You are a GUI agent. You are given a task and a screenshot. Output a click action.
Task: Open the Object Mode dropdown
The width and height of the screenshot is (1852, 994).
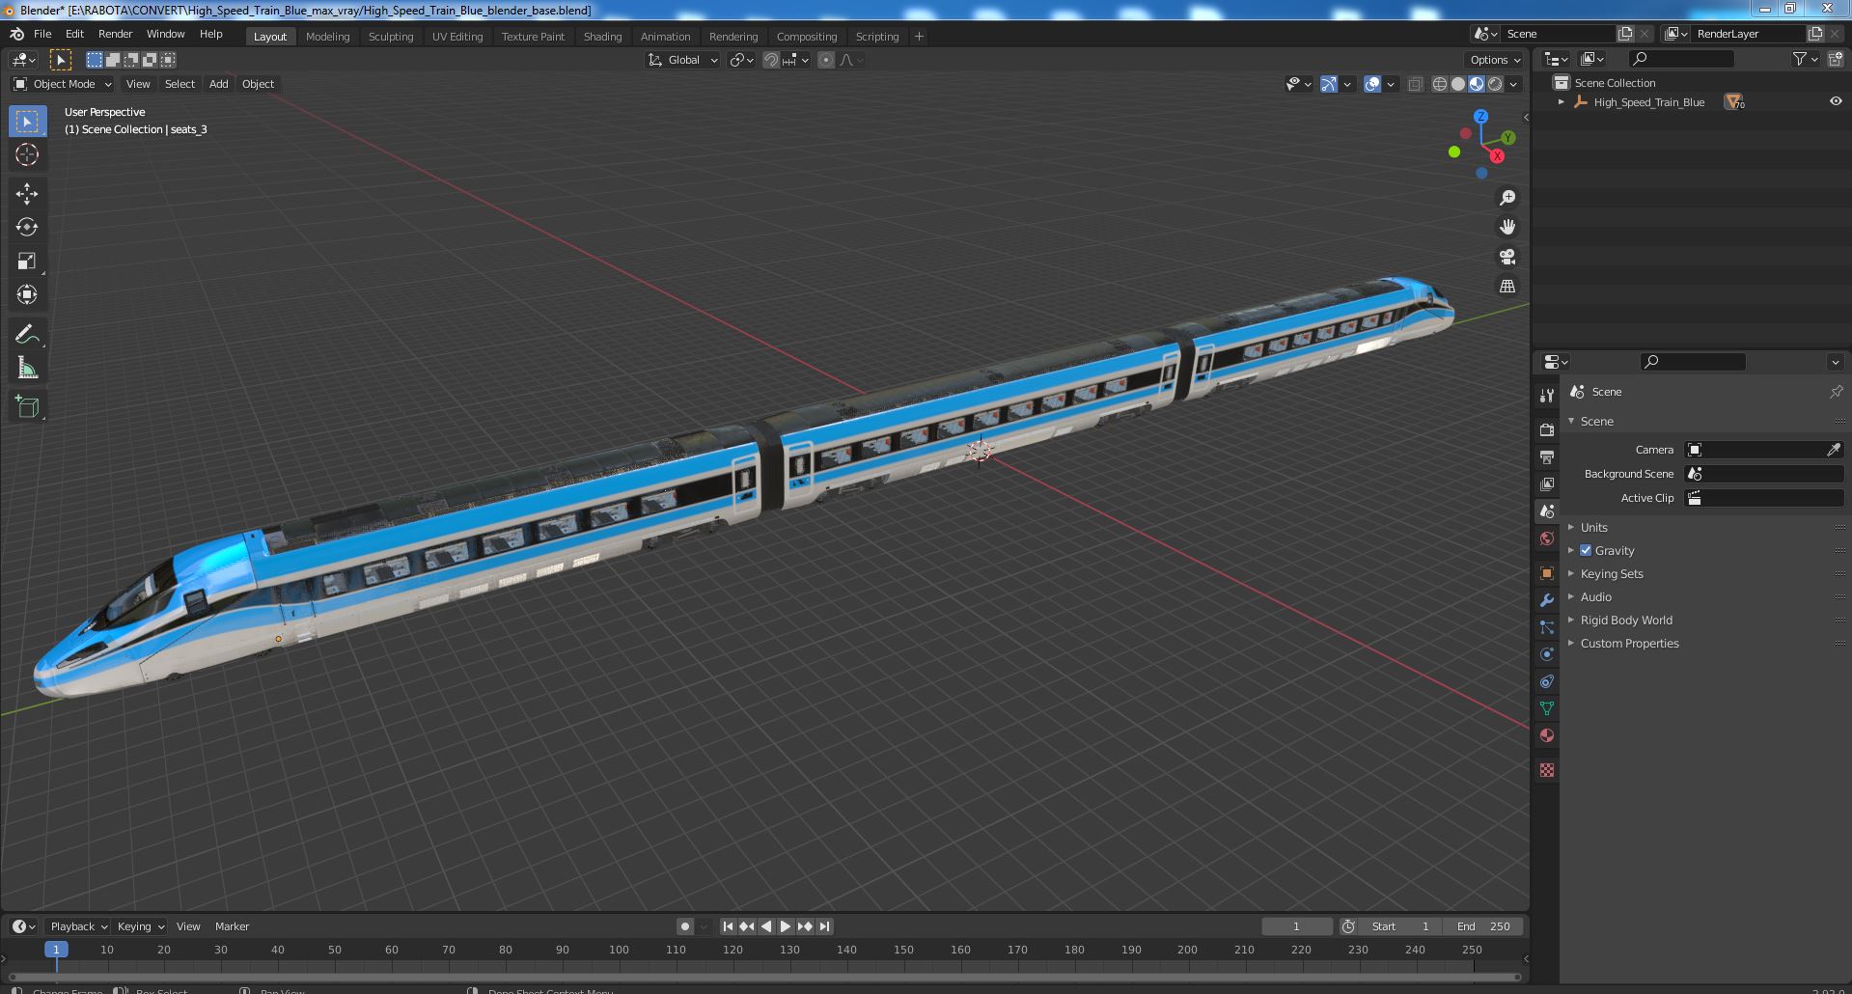click(63, 84)
